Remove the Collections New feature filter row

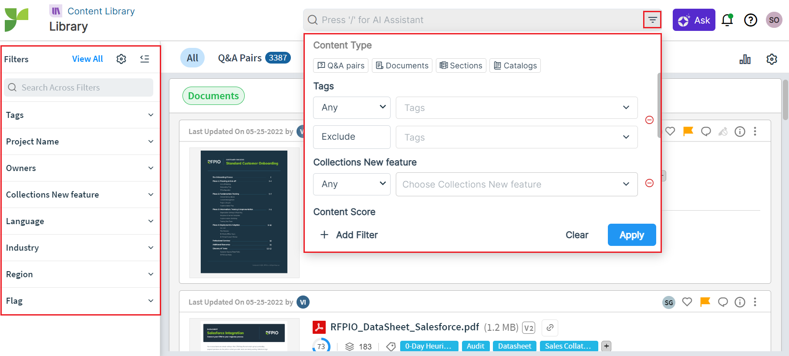pyautogui.click(x=649, y=183)
